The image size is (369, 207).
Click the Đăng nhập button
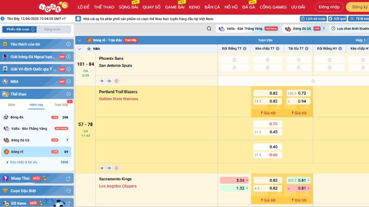(329, 7)
